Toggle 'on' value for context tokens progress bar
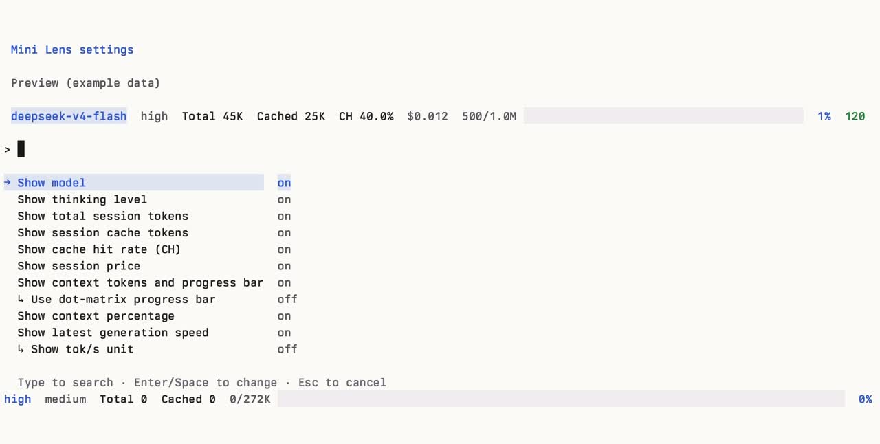Image resolution: width=880 pixels, height=444 pixels. point(284,282)
